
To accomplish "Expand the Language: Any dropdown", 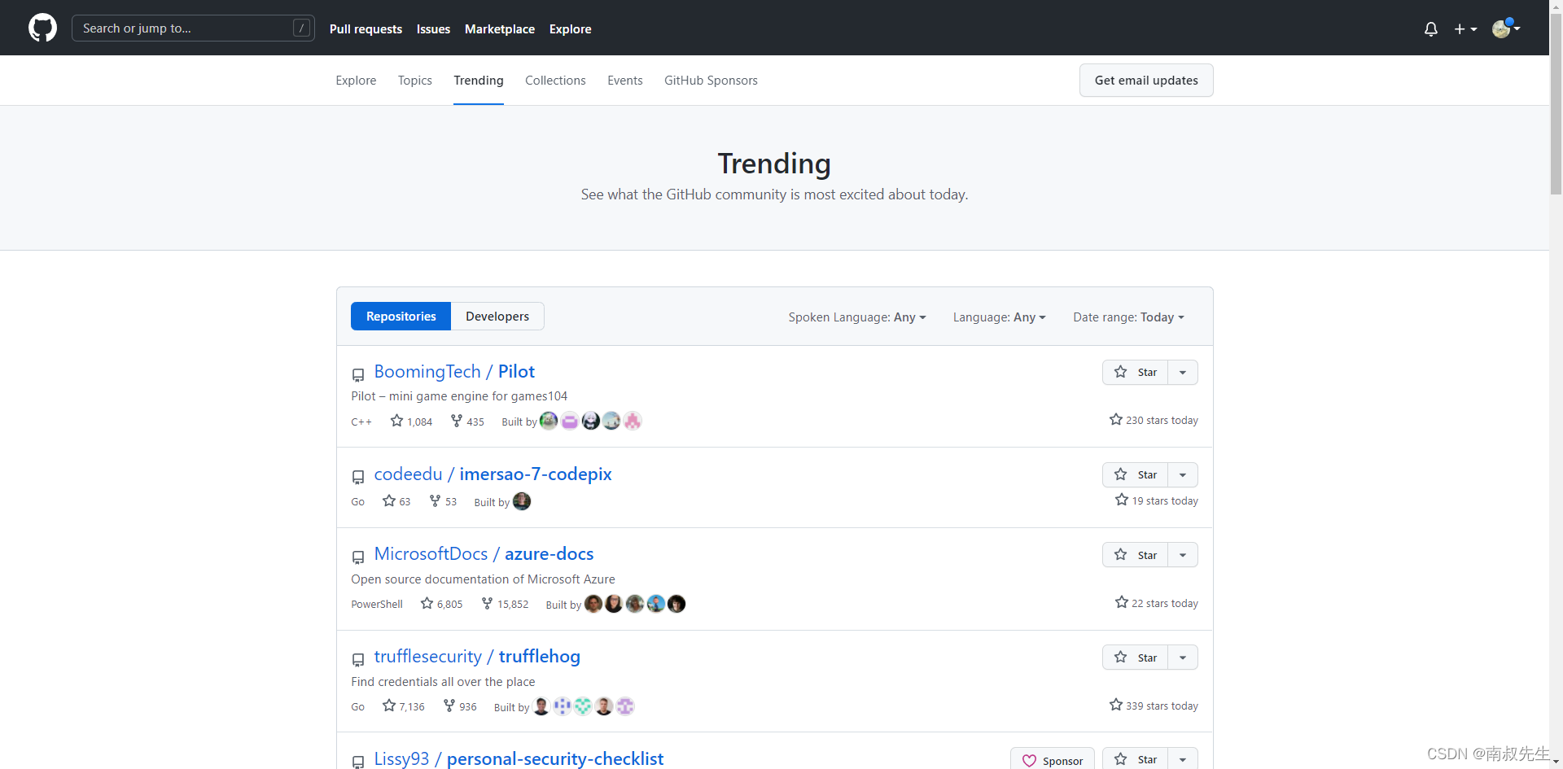I will [x=1000, y=317].
